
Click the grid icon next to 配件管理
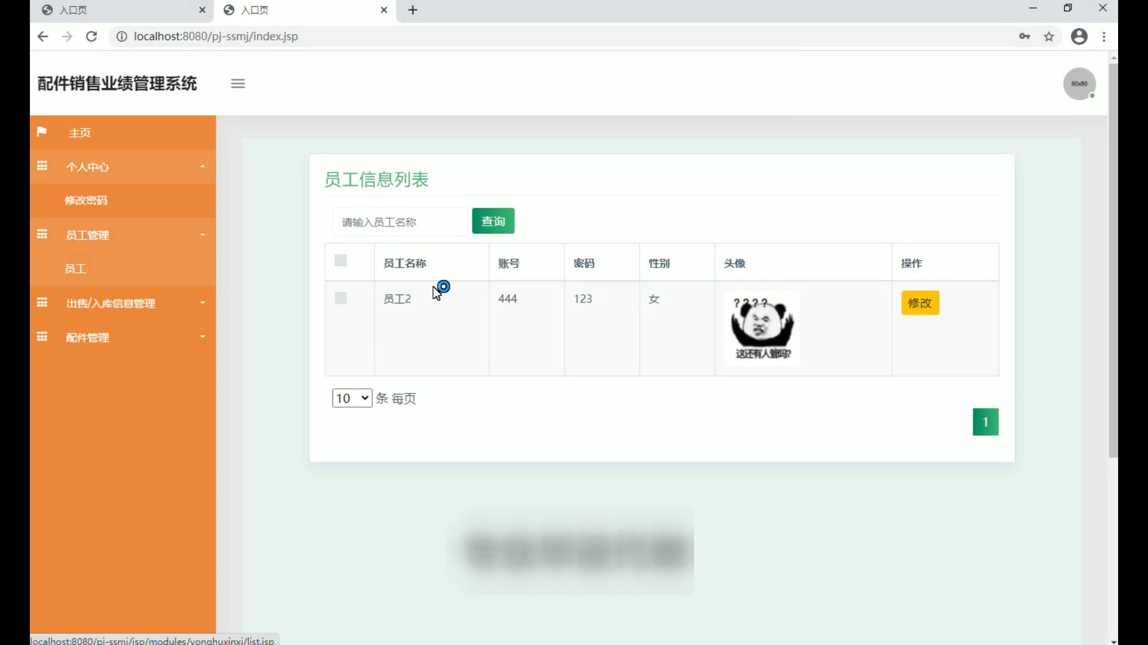pos(42,337)
